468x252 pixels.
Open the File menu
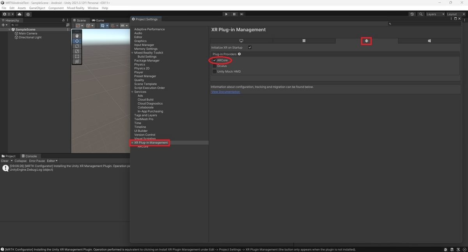point(4,8)
